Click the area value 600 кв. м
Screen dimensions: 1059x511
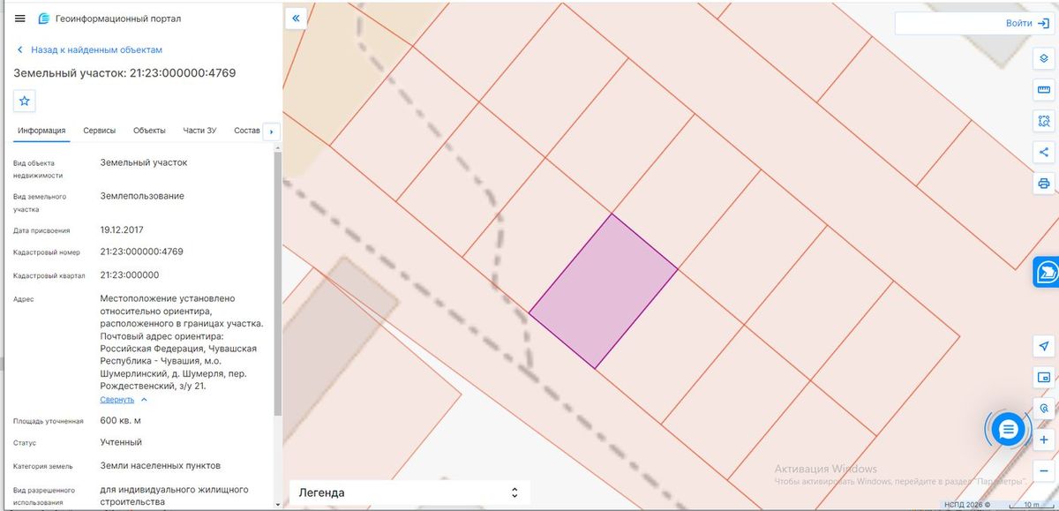coord(121,420)
